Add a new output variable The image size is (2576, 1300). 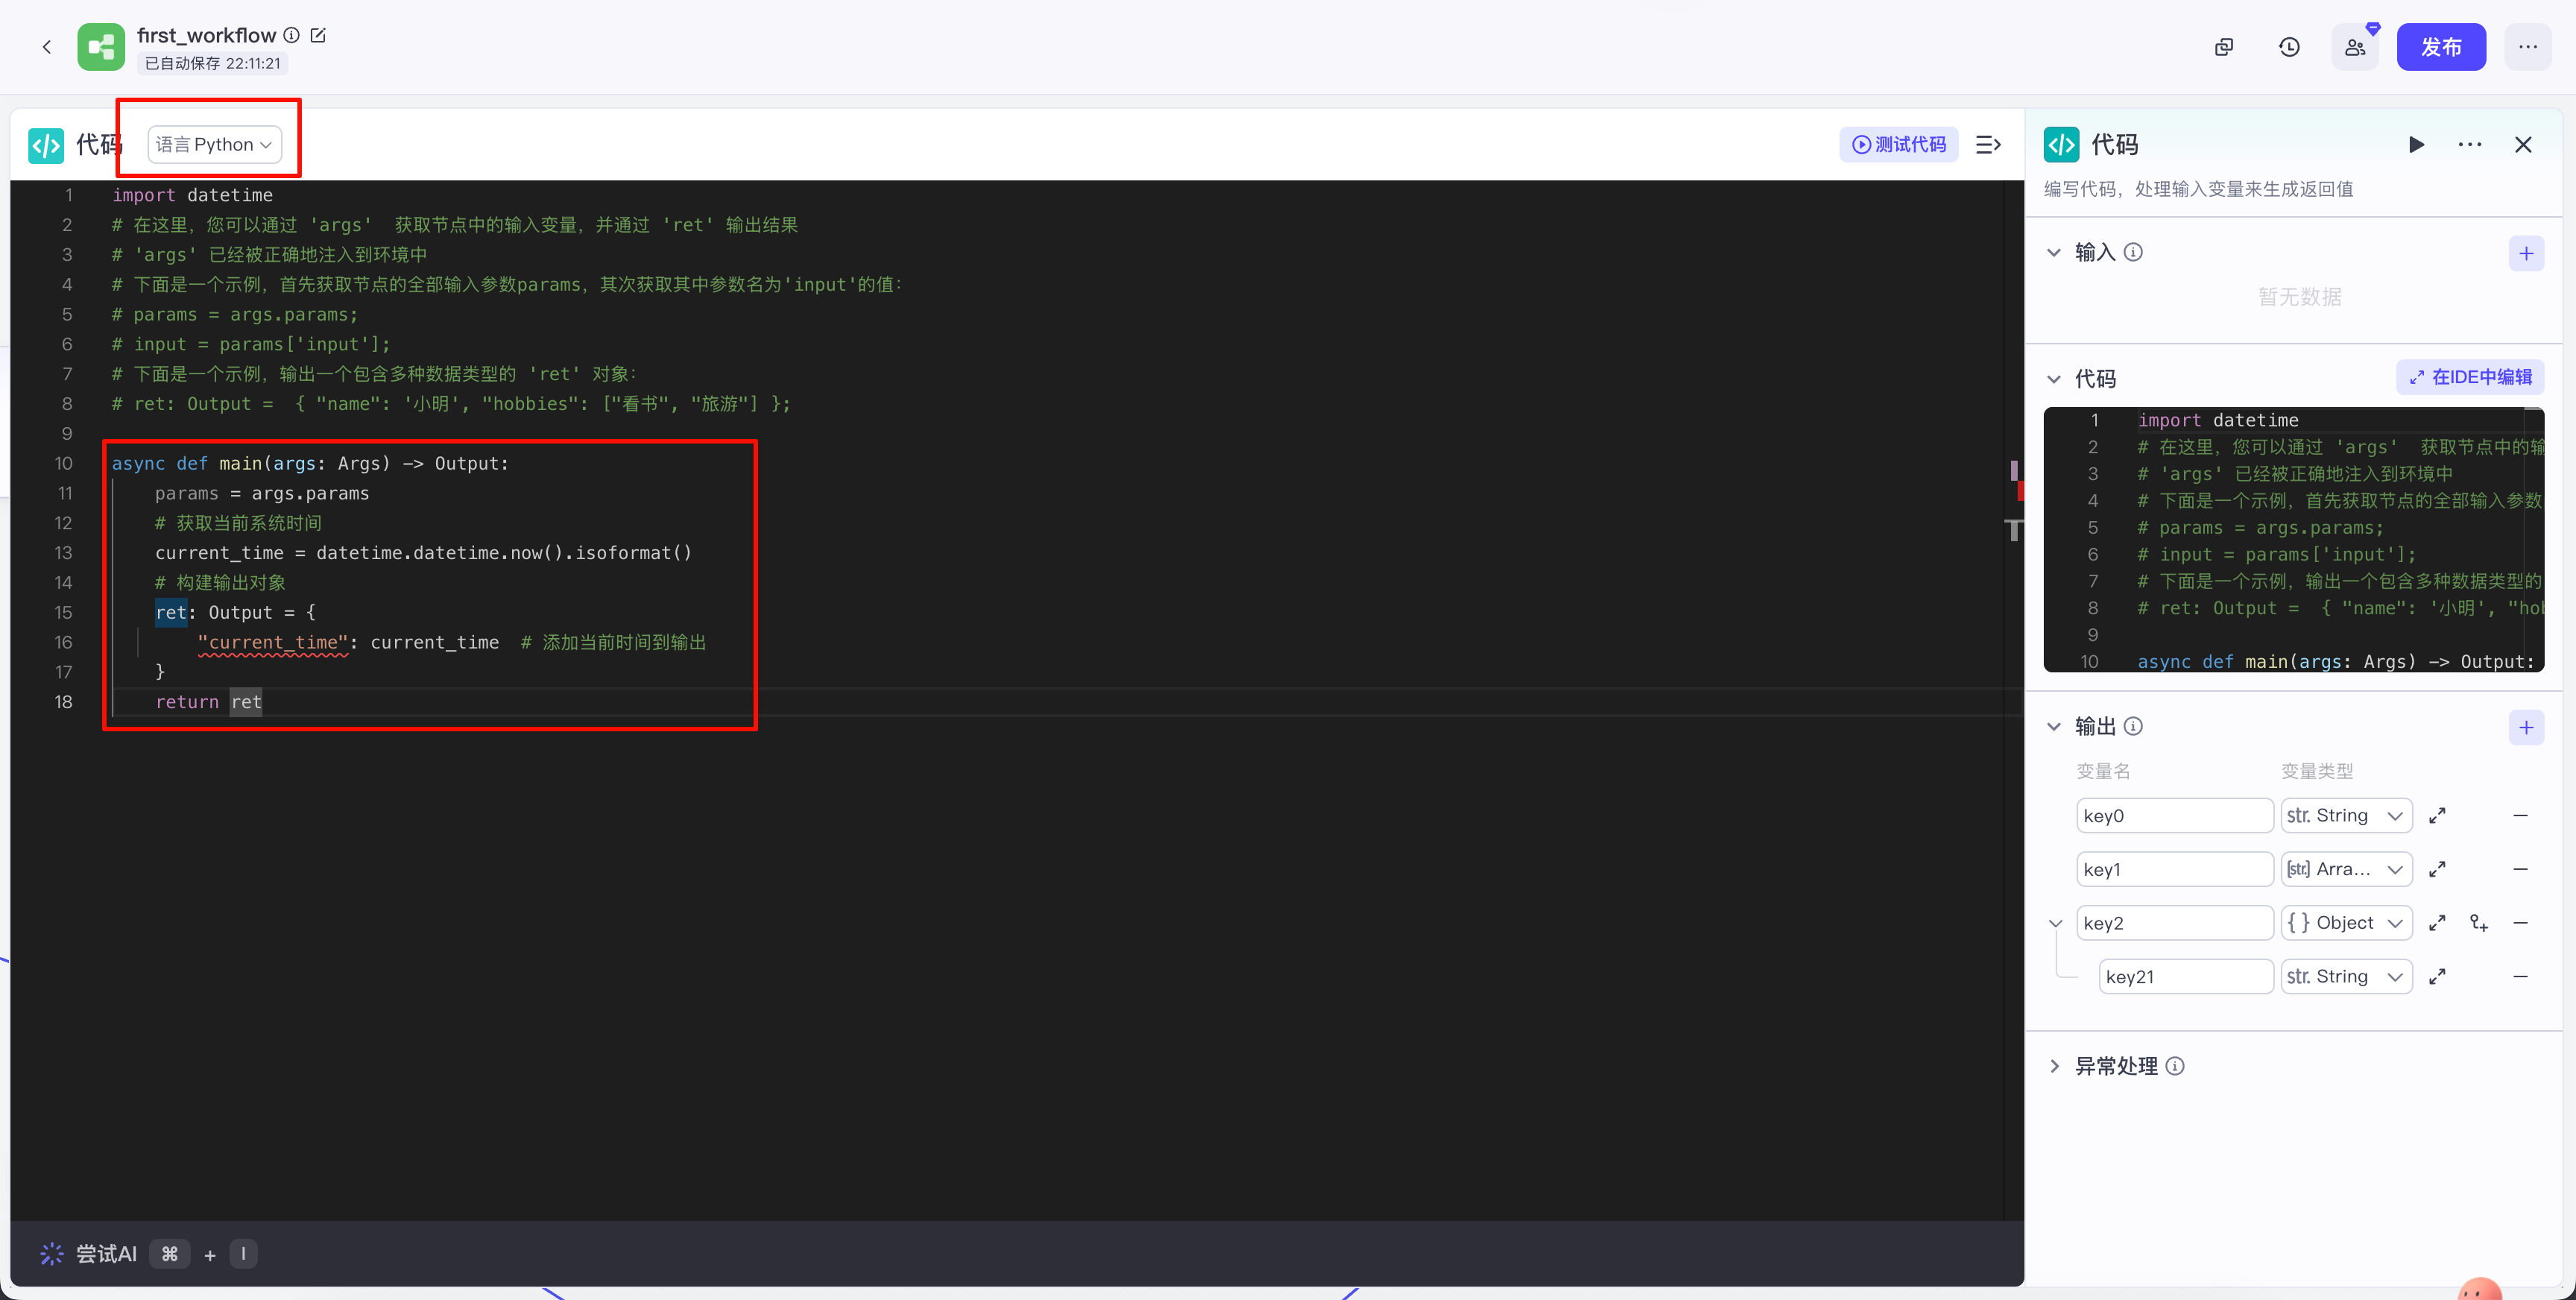2526,727
